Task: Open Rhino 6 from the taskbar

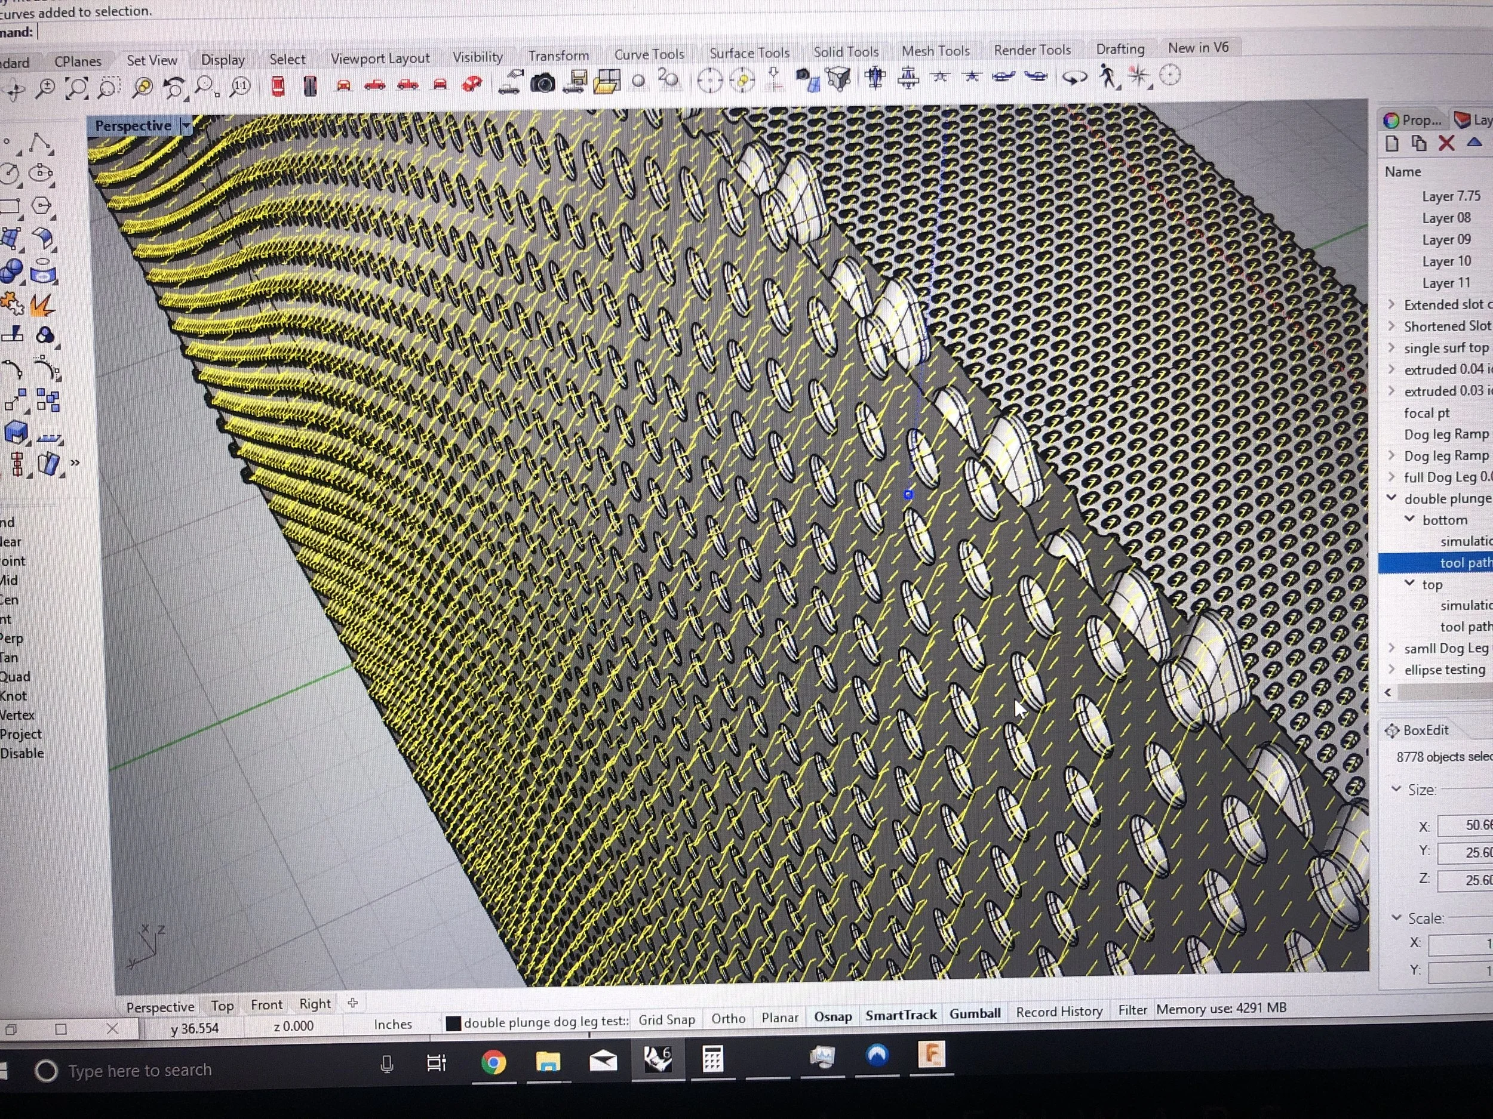Action: click(x=657, y=1059)
